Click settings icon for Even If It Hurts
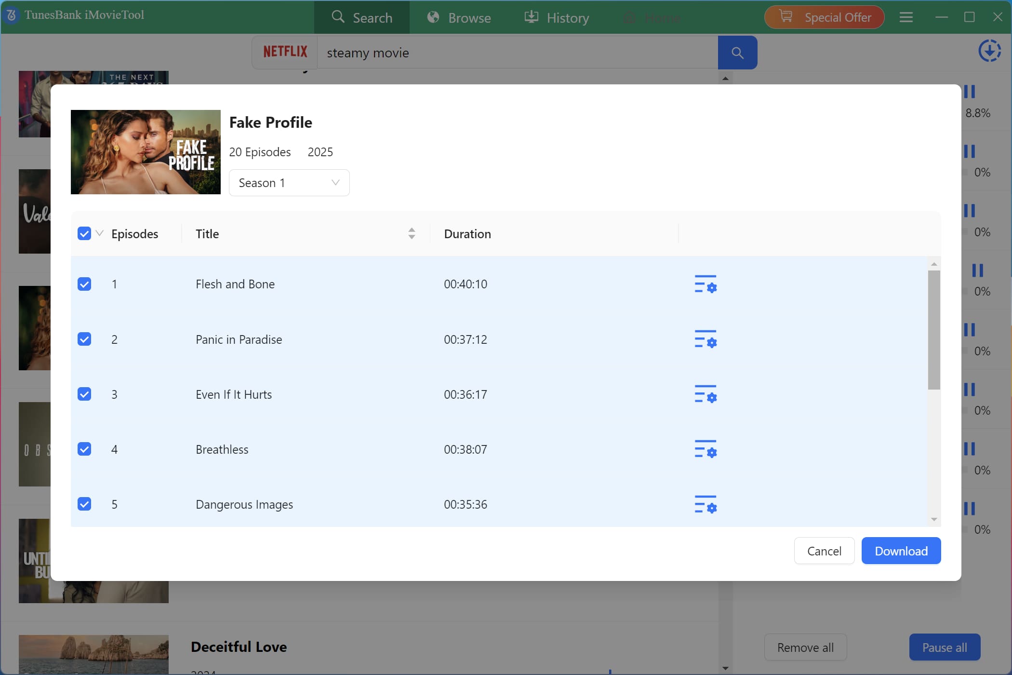 [x=706, y=394]
